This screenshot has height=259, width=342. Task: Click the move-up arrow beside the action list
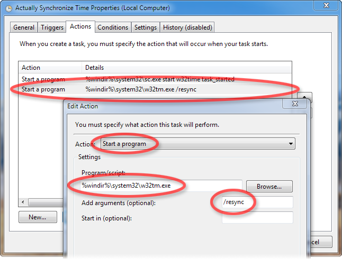click(305, 97)
